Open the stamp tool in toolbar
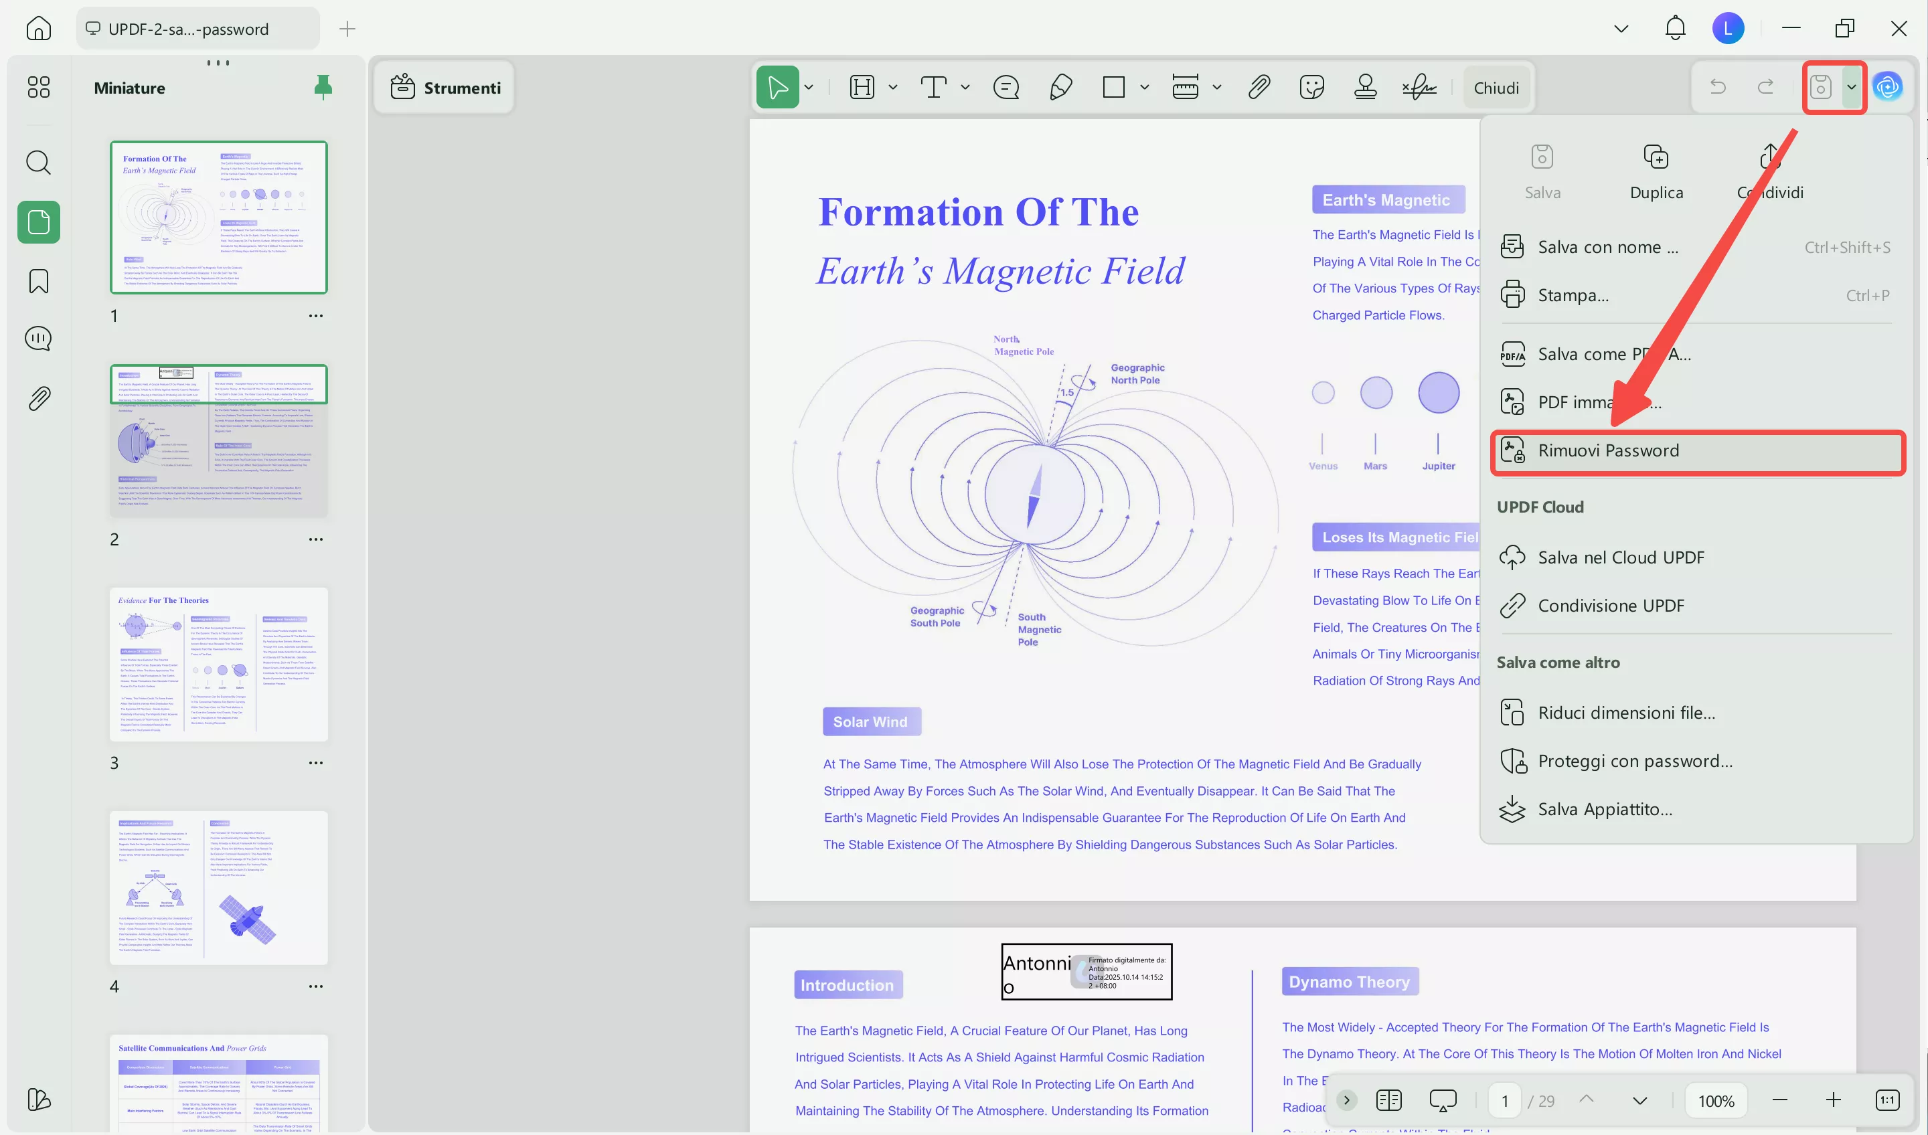1928x1135 pixels. pyautogui.click(x=1365, y=87)
